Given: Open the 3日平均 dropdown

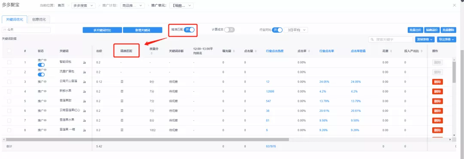Looking at the screenshot, I should pos(296,30).
